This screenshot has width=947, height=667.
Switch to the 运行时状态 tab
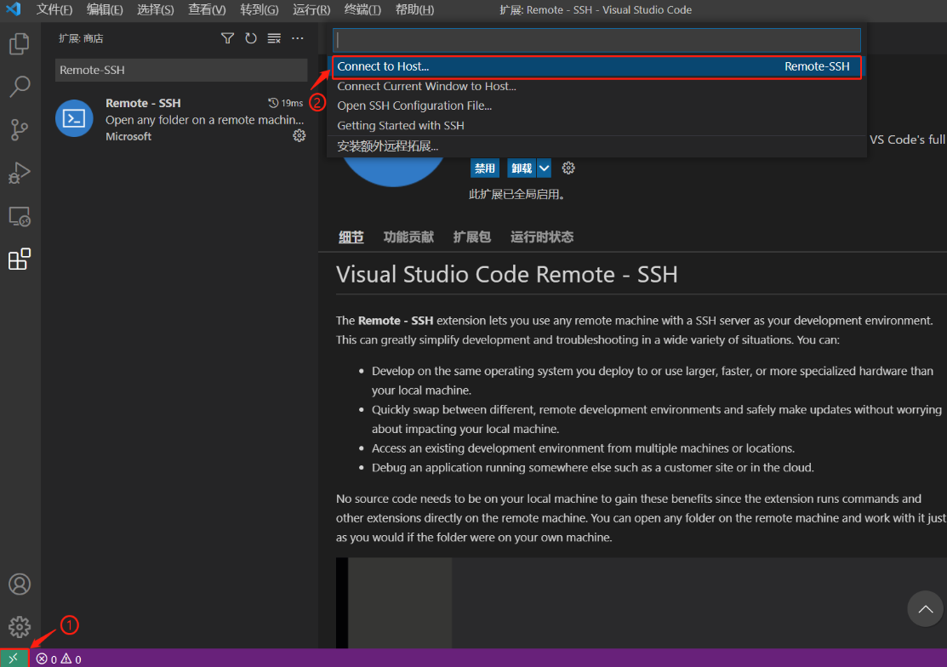542,237
